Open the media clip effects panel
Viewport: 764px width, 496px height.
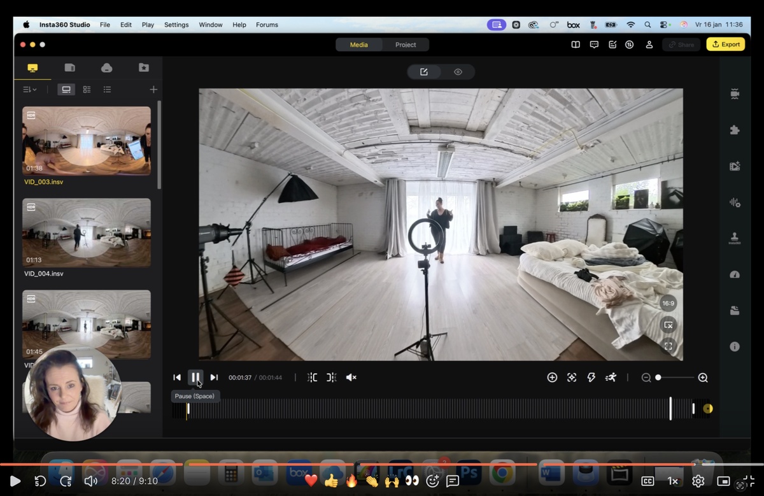735,166
